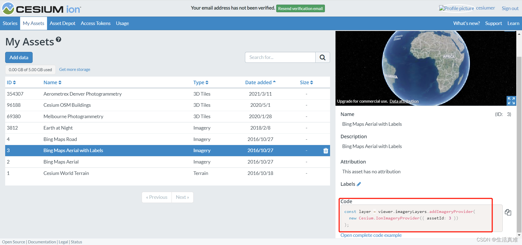Open the My Assets help question mark

click(x=58, y=40)
